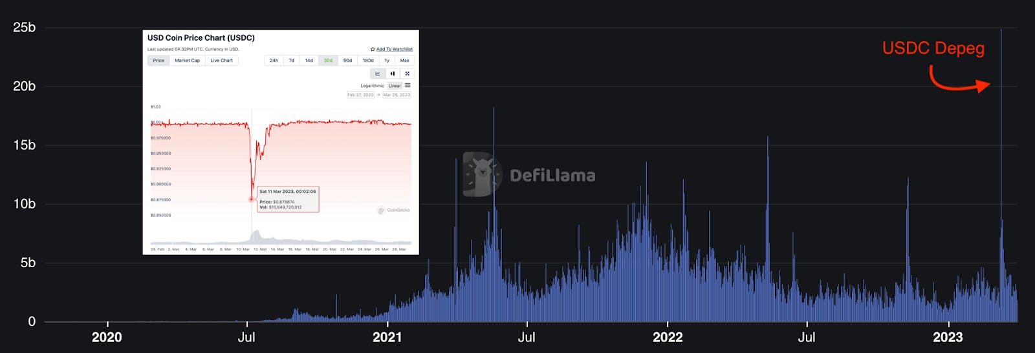
Task: Click the tall USDC Depeg volume spike bar
Action: pyautogui.click(x=1001, y=174)
